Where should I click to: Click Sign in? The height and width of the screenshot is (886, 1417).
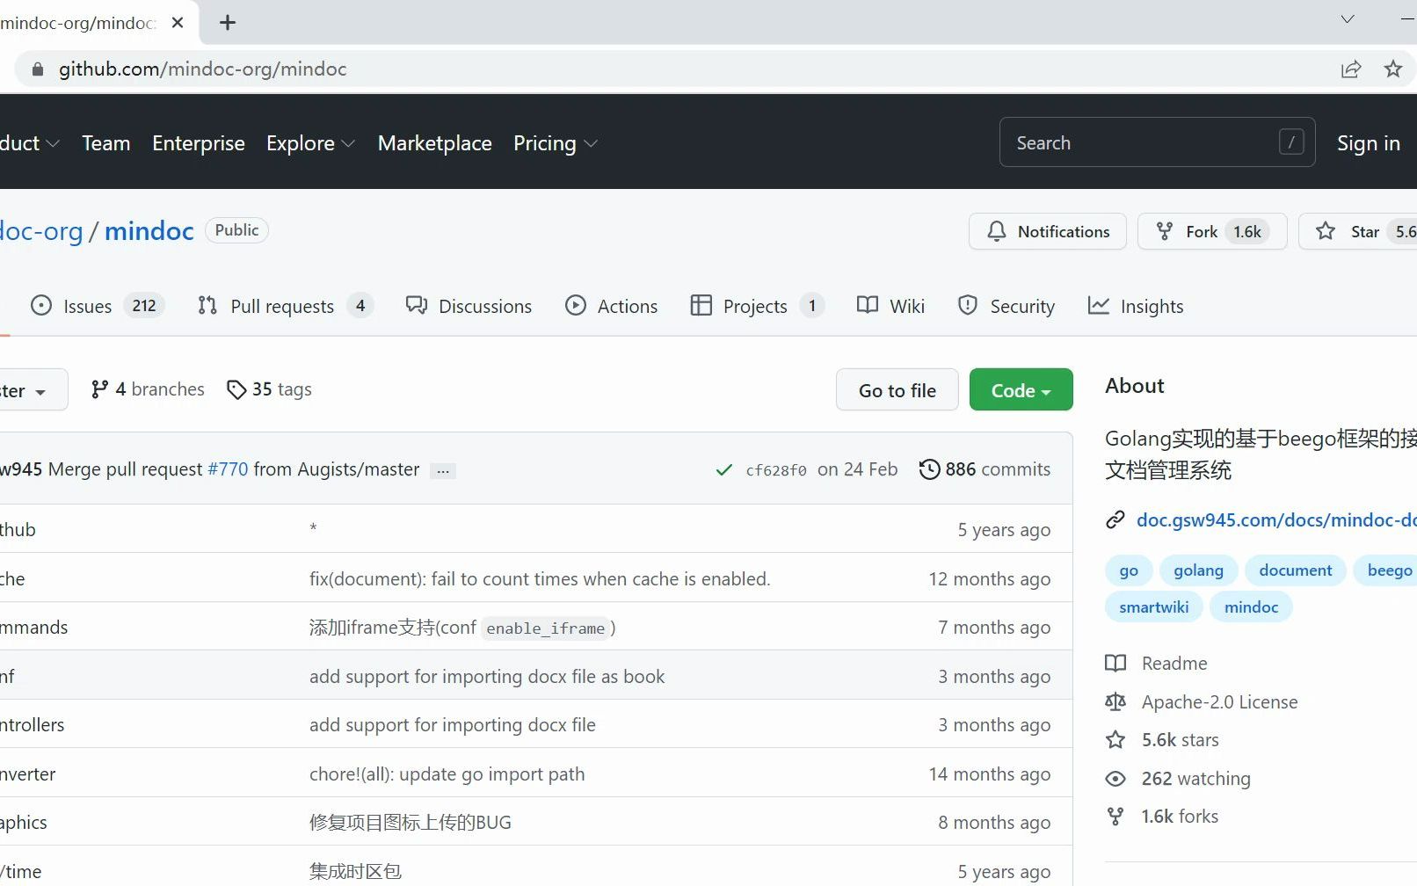1369,143
